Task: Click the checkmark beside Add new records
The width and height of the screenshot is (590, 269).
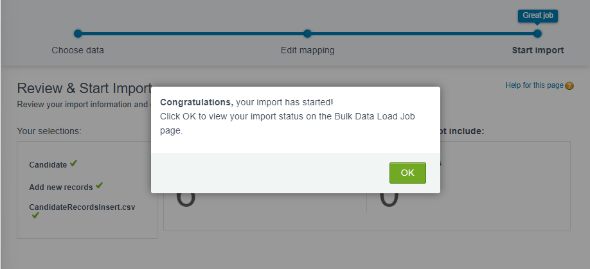Action: [x=100, y=186]
